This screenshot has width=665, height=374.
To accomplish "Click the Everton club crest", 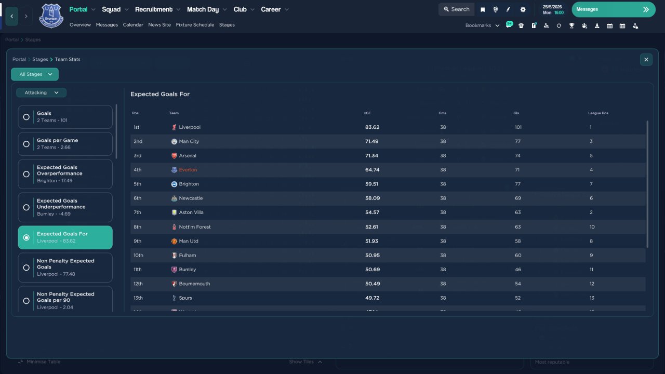I will (x=51, y=16).
